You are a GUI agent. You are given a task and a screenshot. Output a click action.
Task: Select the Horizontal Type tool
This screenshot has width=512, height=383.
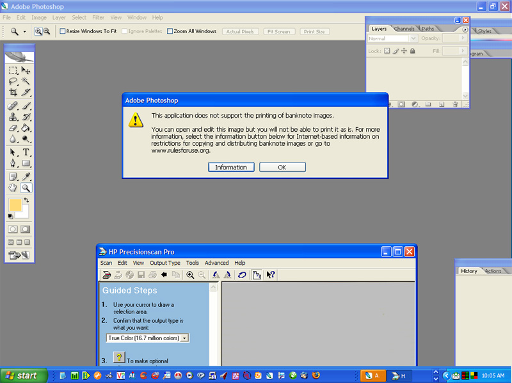(26, 152)
